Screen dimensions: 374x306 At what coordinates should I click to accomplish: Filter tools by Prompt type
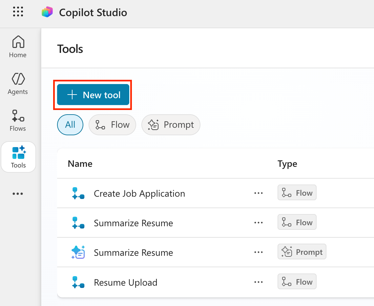coord(171,125)
